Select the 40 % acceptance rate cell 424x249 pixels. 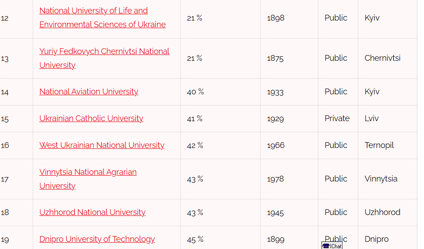point(220,92)
